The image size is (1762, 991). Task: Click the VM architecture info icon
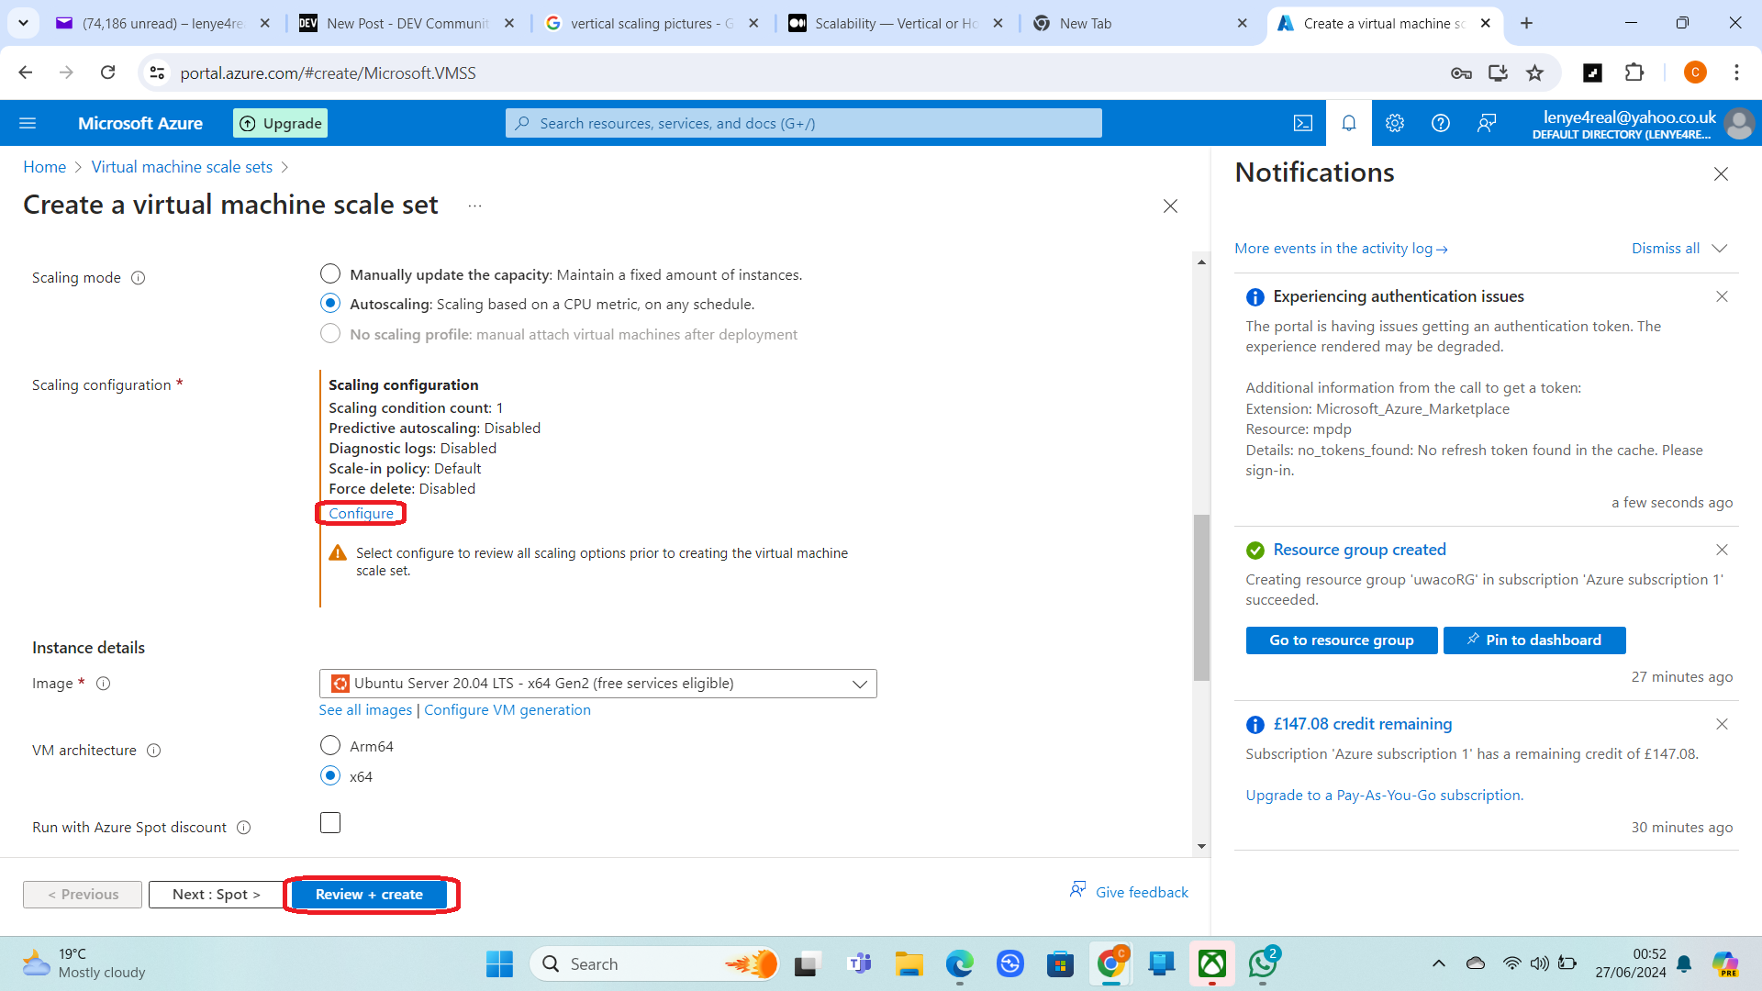coord(153,751)
